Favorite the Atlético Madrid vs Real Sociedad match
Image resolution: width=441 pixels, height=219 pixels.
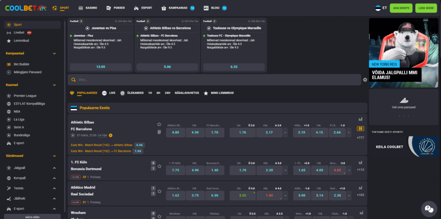(159, 191)
